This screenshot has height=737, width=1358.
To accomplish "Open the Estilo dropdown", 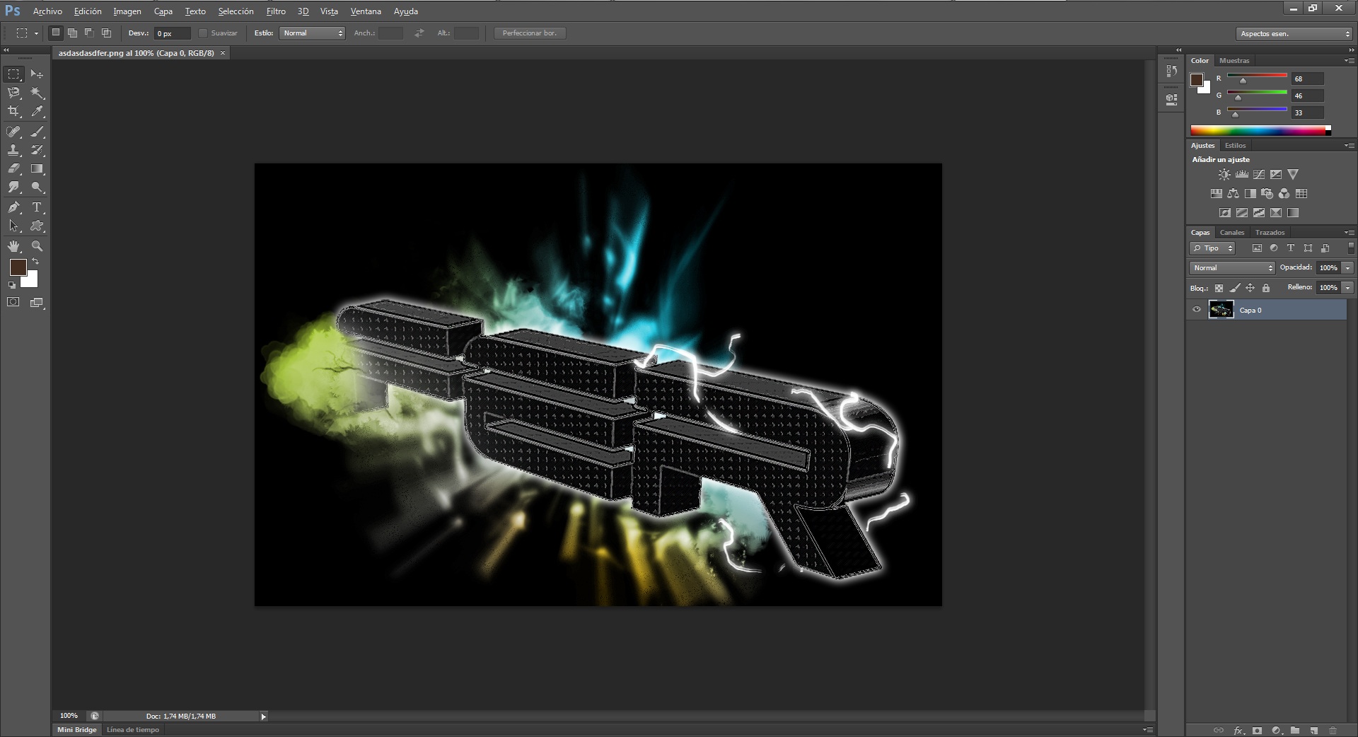I will (x=312, y=33).
